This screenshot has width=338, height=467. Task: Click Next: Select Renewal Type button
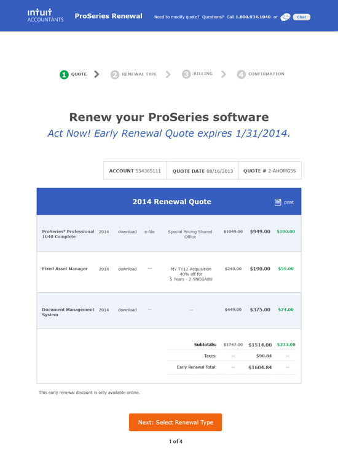coord(176,422)
